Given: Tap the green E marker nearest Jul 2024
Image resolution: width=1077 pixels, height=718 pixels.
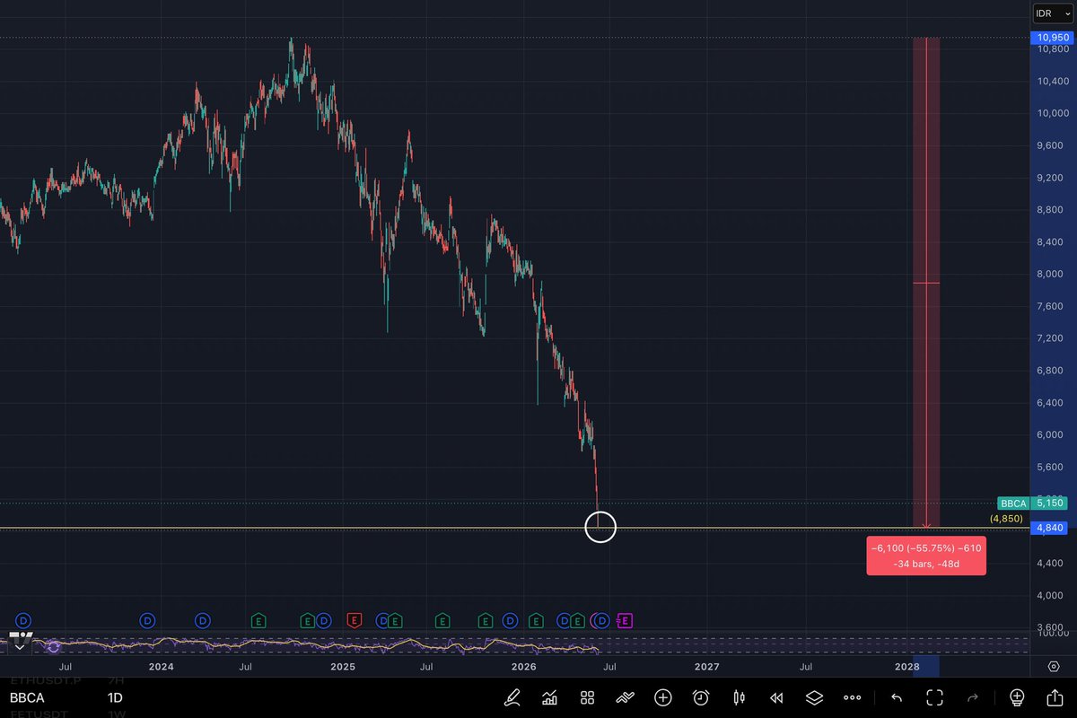Looking at the screenshot, I should pos(258,620).
